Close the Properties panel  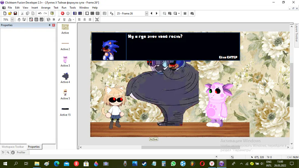click(x=53, y=25)
